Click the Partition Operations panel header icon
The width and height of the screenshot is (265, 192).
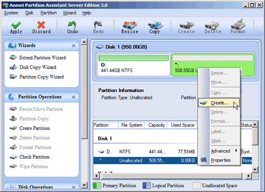pyautogui.click(x=12, y=97)
